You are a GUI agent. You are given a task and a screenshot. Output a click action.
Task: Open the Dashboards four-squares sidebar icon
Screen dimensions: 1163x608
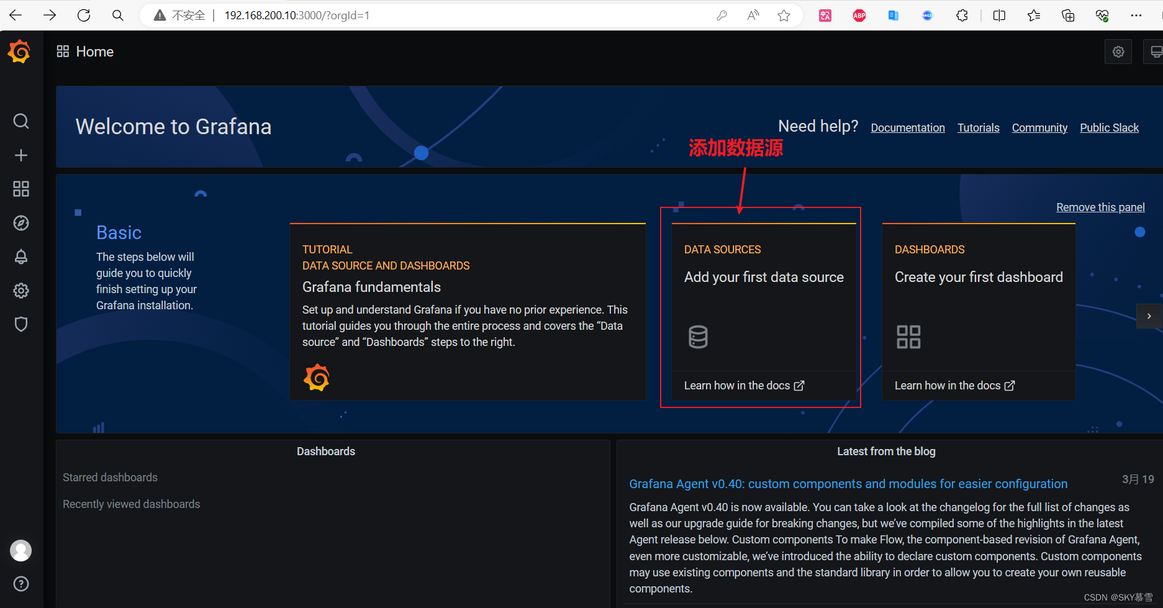click(x=21, y=189)
